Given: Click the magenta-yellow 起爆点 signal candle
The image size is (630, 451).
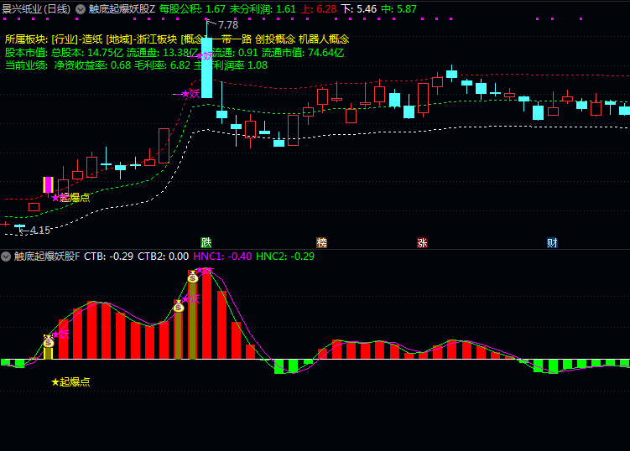Looking at the screenshot, I should [x=48, y=185].
